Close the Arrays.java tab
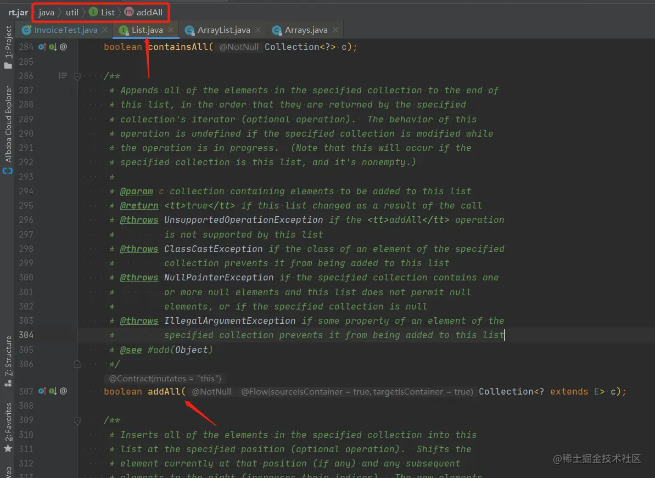The height and width of the screenshot is (478, 655). [335, 30]
